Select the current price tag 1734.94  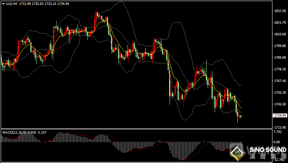280,116
